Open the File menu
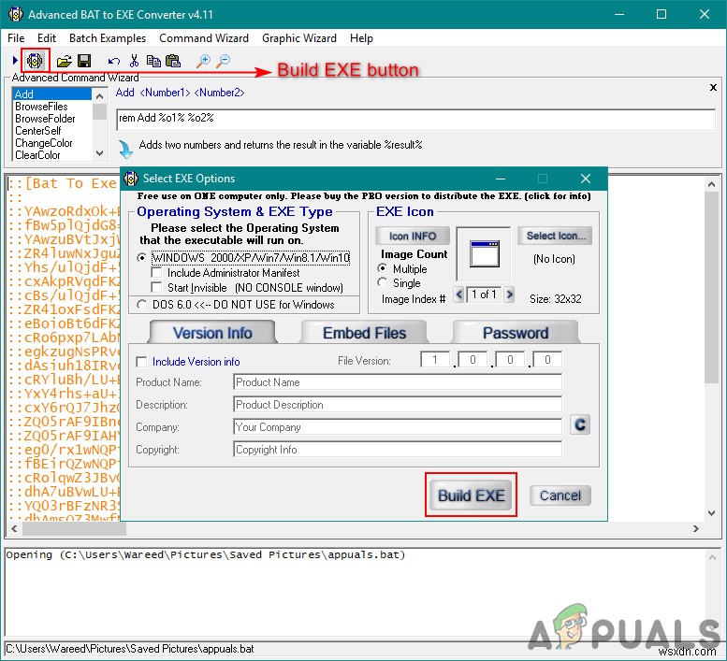The width and height of the screenshot is (727, 661). 16,38
